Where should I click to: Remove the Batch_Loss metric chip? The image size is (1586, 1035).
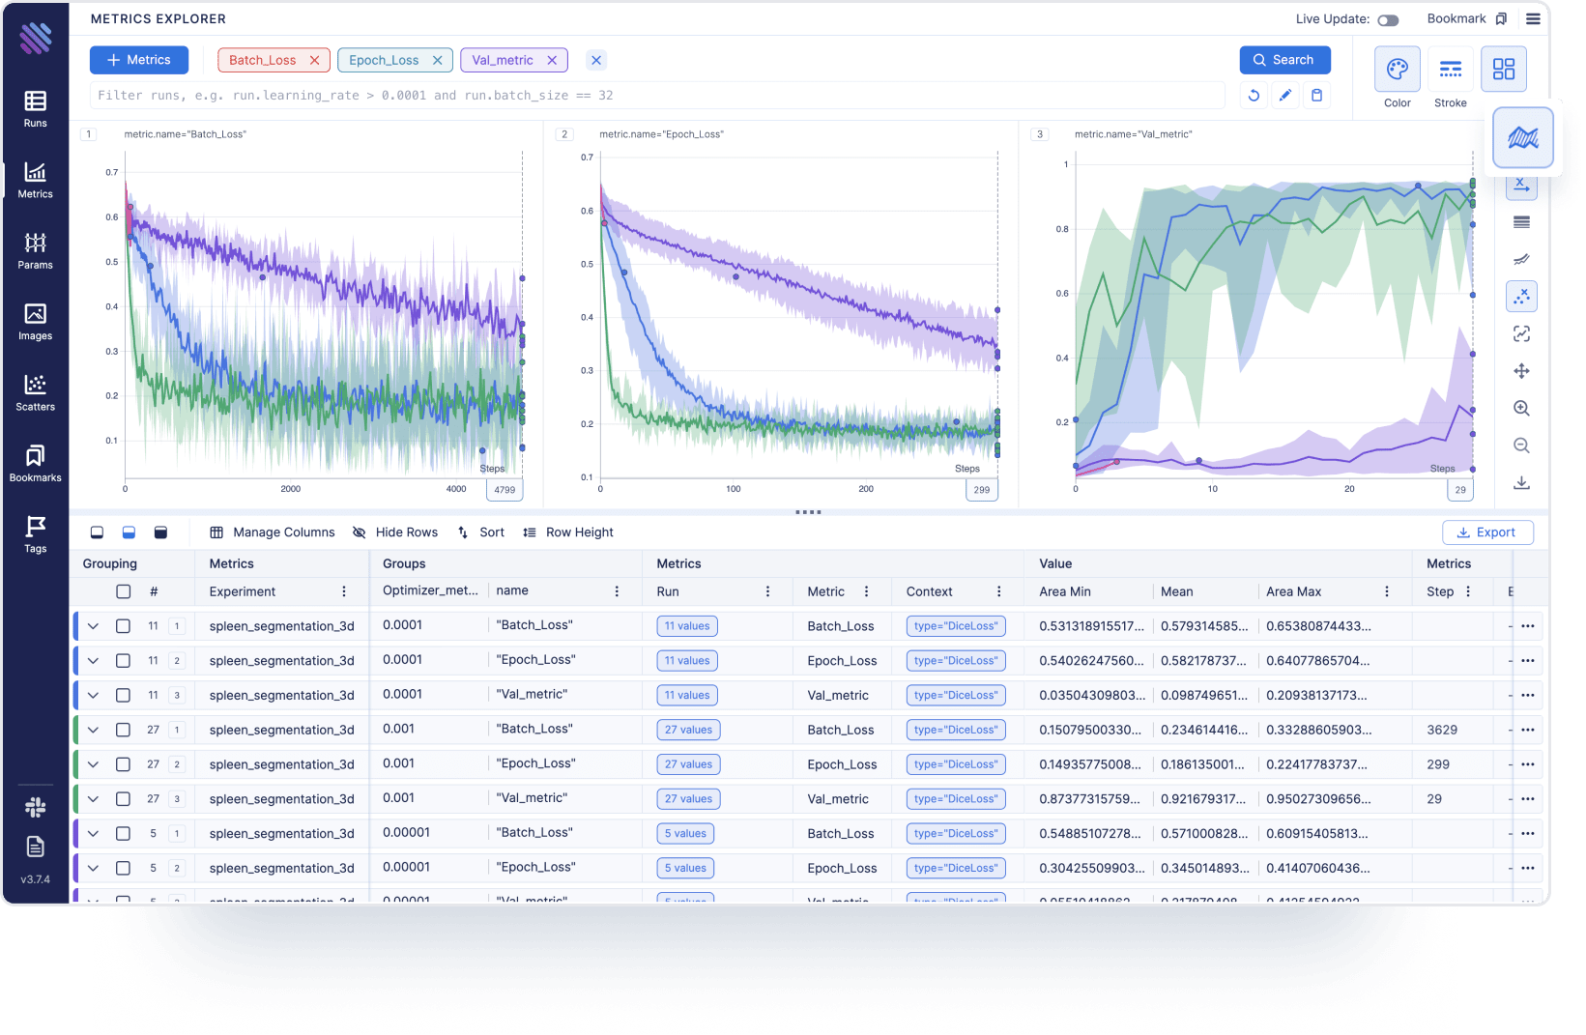click(x=314, y=60)
